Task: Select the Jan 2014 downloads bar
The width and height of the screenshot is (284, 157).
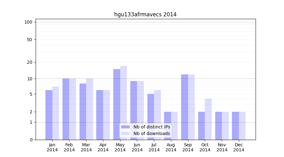Action: [56, 113]
